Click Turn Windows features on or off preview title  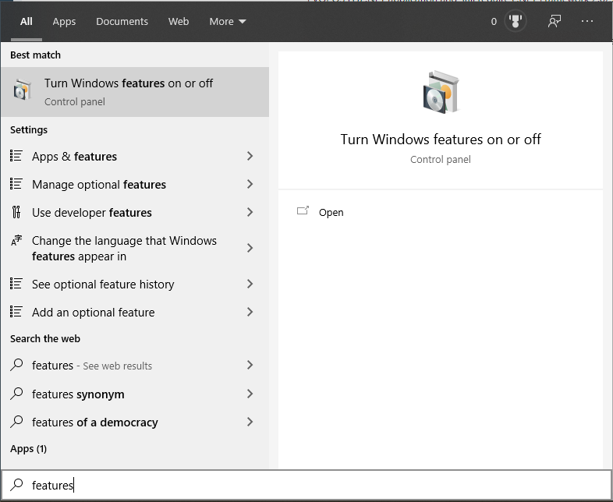coord(441,139)
